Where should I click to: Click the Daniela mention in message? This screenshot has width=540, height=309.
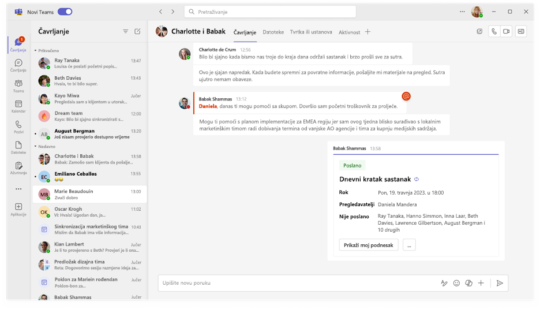click(208, 106)
